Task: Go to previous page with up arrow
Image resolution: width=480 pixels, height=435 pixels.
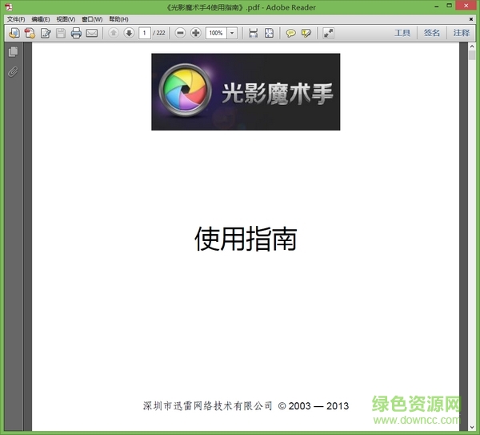Action: click(114, 33)
